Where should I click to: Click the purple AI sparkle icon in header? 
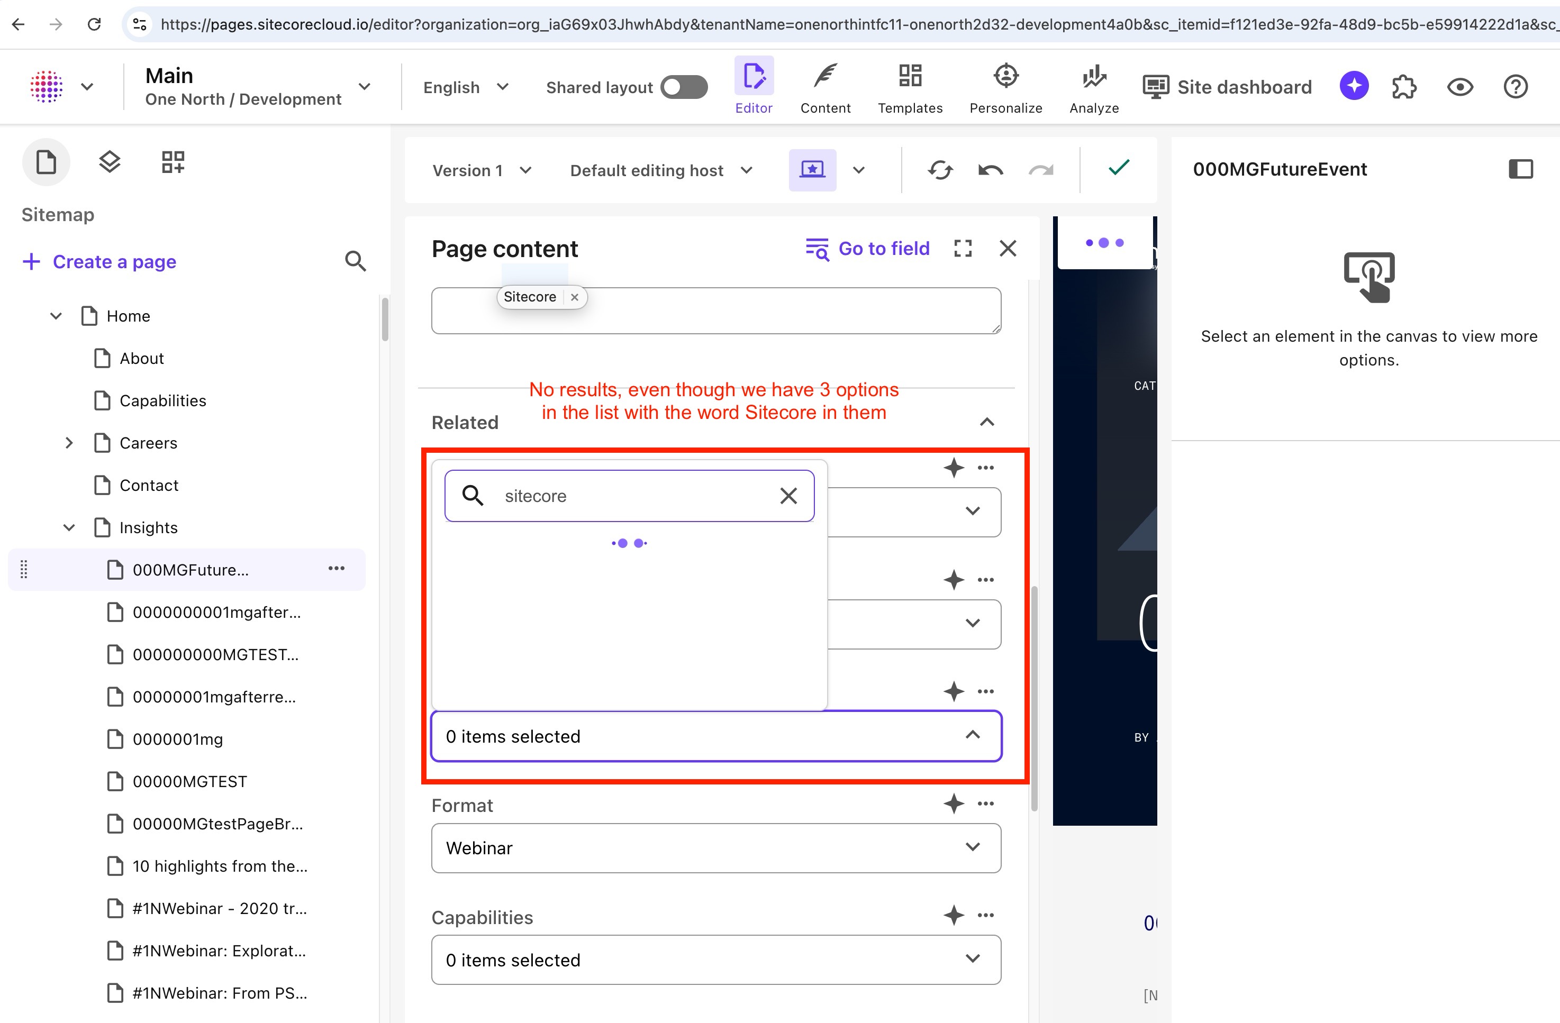pos(1354,86)
